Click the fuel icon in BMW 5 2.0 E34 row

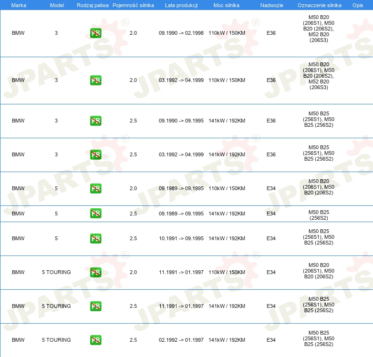95,188
